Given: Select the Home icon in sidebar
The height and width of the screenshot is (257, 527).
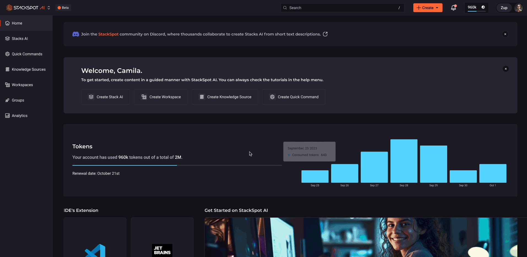Looking at the screenshot, I should pos(7,23).
